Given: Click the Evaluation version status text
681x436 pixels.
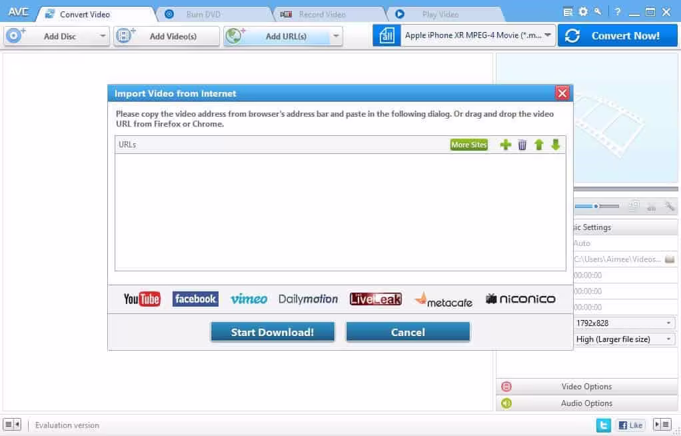Looking at the screenshot, I should 67,425.
